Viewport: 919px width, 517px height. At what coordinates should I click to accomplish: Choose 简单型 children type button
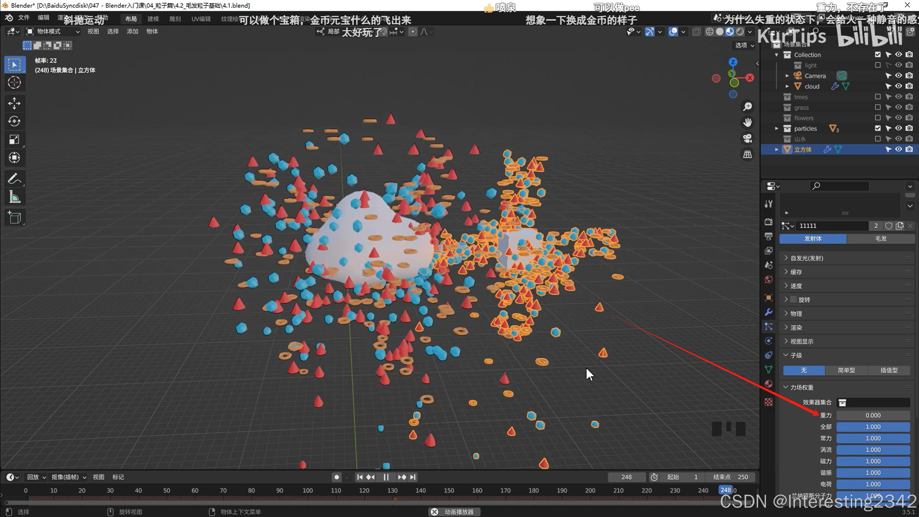coord(846,370)
